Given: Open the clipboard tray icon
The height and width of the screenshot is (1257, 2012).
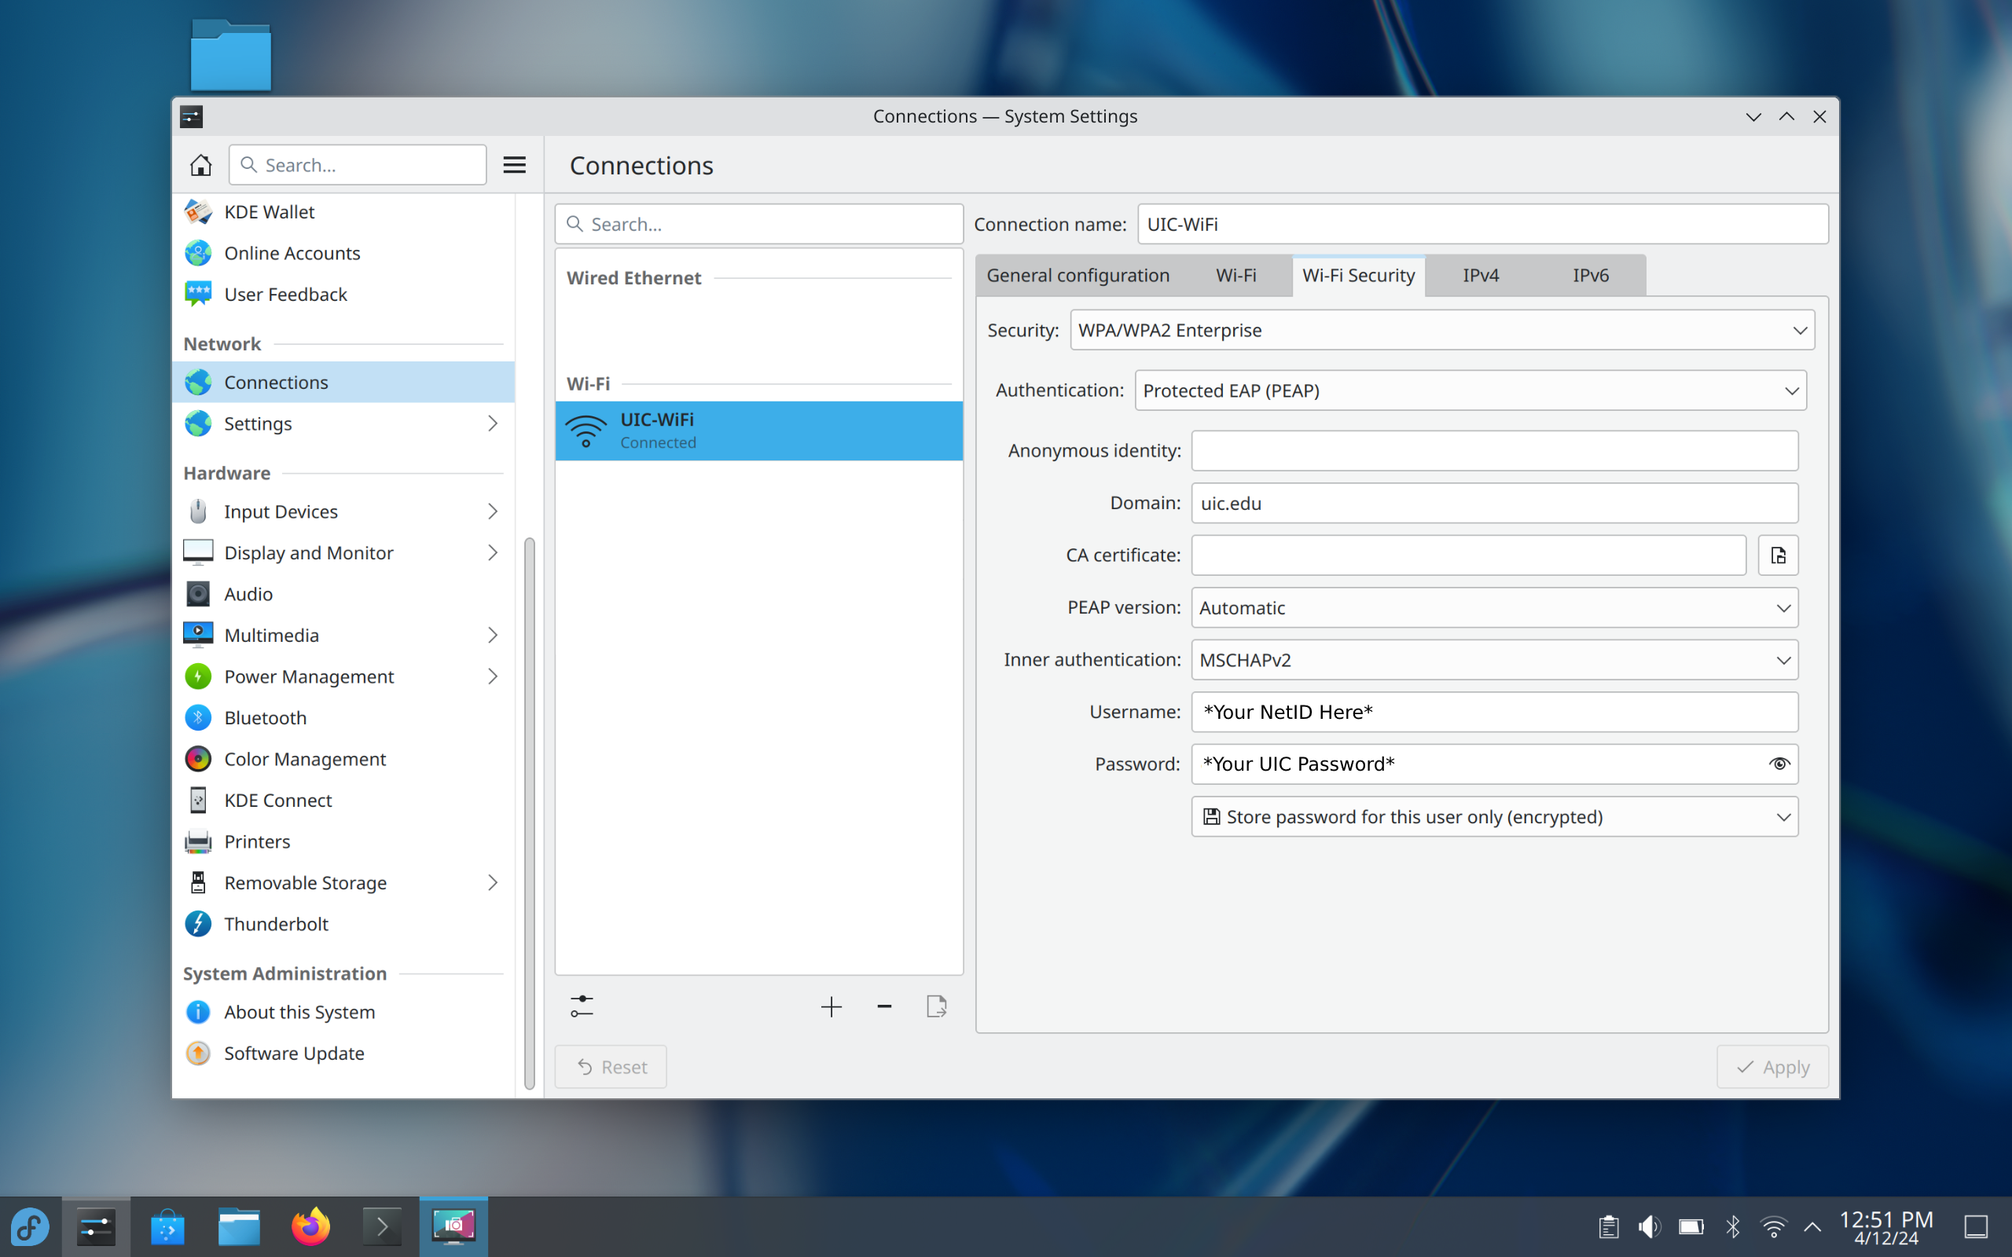Looking at the screenshot, I should [1609, 1226].
